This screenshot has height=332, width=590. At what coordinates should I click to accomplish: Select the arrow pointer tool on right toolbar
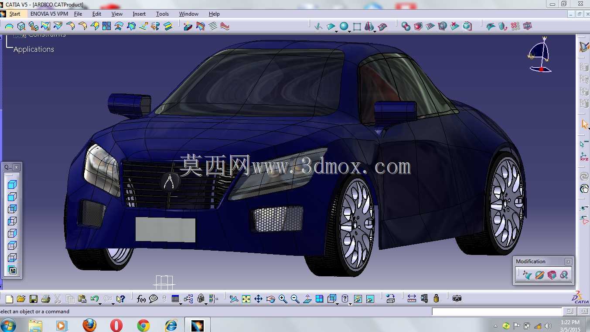pos(584,124)
